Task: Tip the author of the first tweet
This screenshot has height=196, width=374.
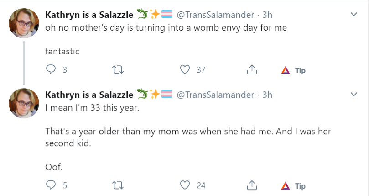Action: click(x=293, y=70)
